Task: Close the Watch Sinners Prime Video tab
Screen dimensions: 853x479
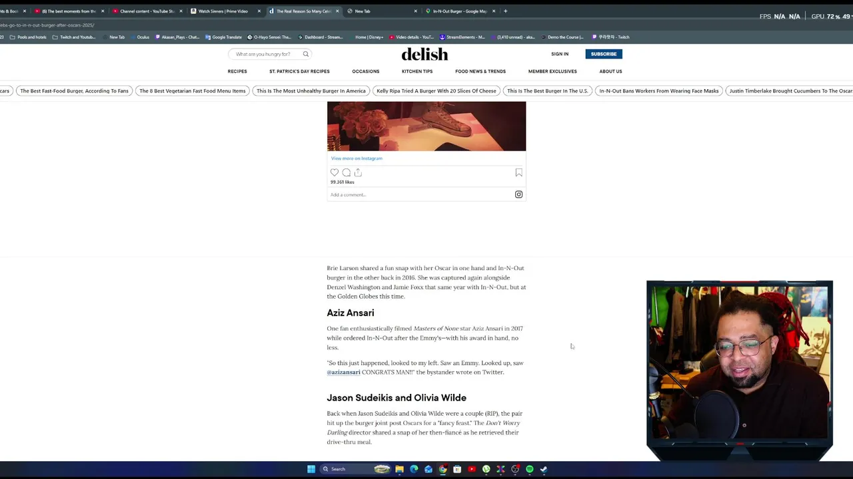Action: point(259,11)
